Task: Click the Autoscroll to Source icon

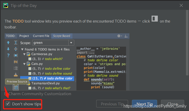Action: 16,75
